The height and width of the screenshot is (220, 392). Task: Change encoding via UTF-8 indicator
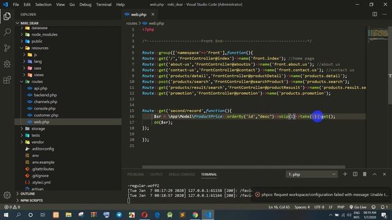[319, 207]
